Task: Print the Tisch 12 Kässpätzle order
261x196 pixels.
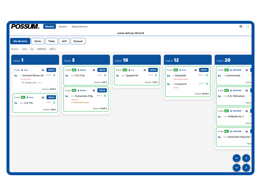Action: (x=195, y=70)
